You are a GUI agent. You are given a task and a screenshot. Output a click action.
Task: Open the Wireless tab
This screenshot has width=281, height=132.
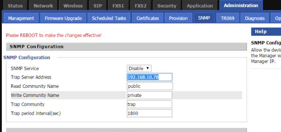coord(73,6)
